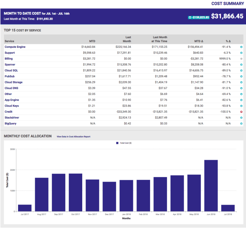Screen dimensions: 246x231
Task: Click the trend icon in the Support row
Action: (x=241, y=53)
